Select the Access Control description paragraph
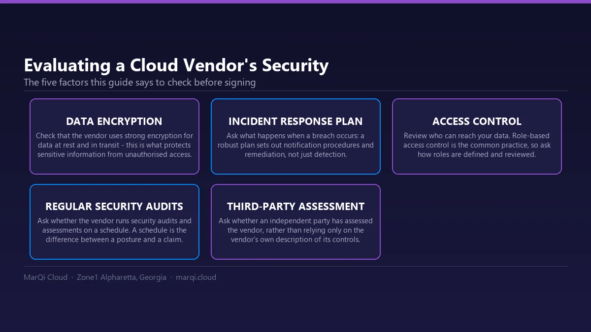The width and height of the screenshot is (591, 332). pyautogui.click(x=477, y=145)
